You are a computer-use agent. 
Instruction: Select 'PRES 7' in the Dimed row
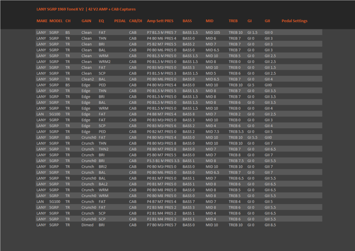tap(170, 225)
